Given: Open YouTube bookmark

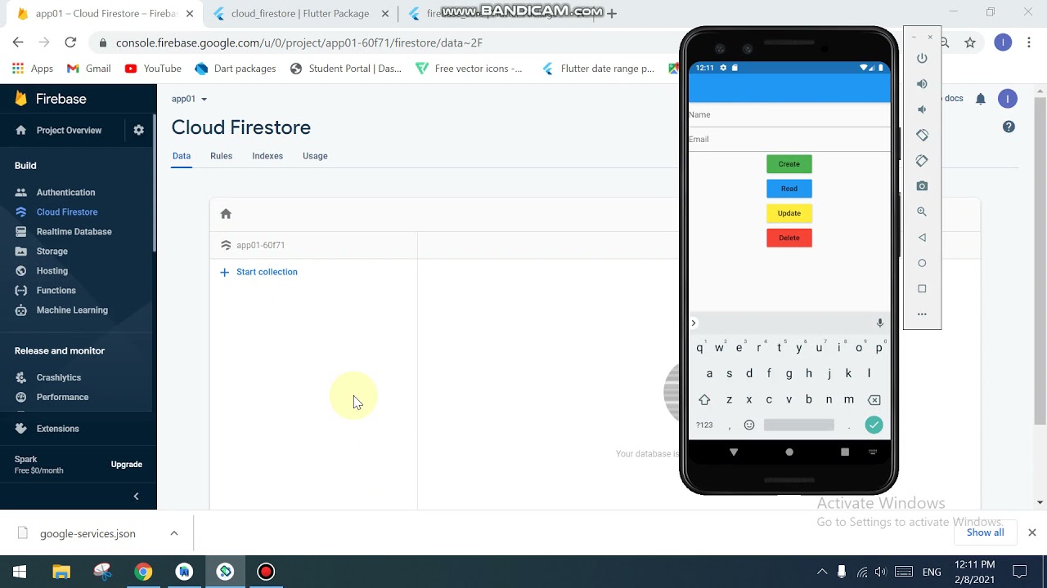Looking at the screenshot, I should [x=153, y=69].
